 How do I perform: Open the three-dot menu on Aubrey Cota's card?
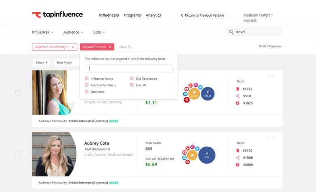coord(270,137)
